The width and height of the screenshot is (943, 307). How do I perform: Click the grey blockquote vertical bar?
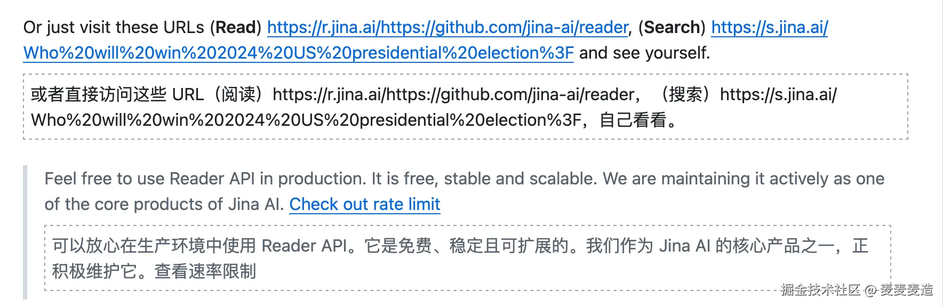click(x=25, y=232)
